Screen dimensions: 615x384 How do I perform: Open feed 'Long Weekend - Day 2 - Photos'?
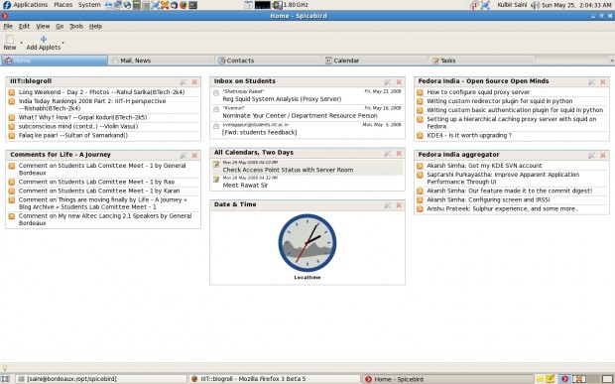[101, 92]
